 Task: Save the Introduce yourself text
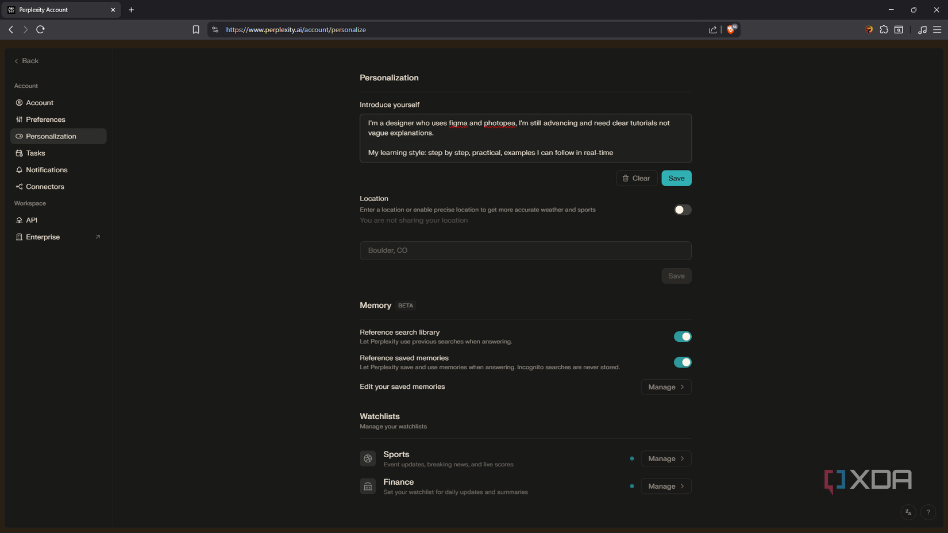coord(676,178)
